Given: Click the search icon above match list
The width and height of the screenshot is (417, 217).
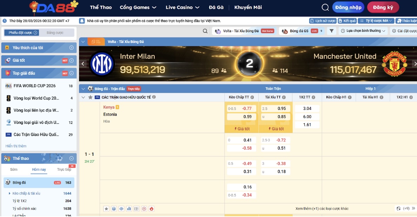Looking at the screenshot, I should [x=205, y=31].
